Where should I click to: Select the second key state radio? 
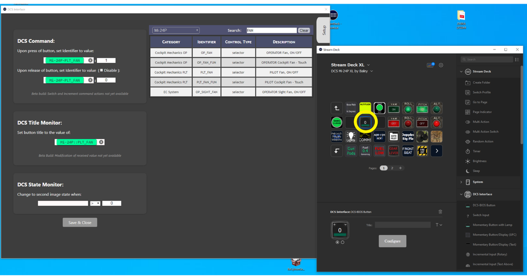coord(343,242)
